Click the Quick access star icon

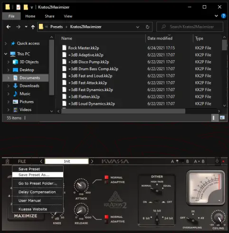click(13, 43)
